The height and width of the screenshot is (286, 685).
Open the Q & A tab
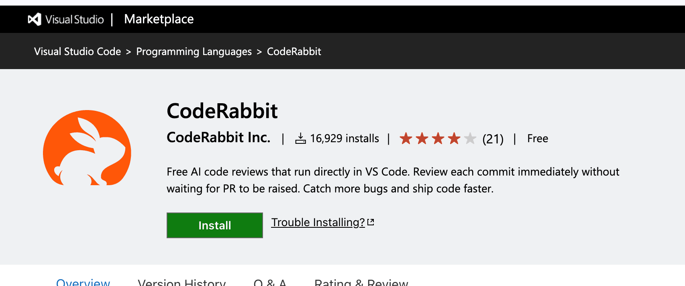[270, 282]
